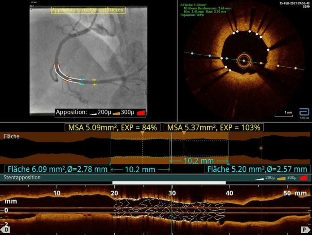Click the brown bookmark dot in the Fläche profile
Screen dimensions: 312x235
(261, 148)
